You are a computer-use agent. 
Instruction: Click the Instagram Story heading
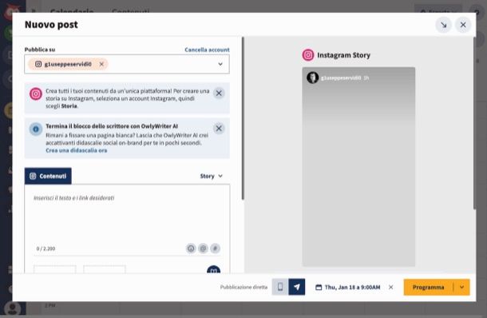[343, 55]
